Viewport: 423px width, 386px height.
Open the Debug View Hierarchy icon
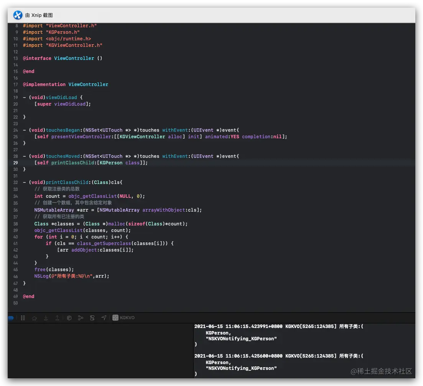point(69,318)
